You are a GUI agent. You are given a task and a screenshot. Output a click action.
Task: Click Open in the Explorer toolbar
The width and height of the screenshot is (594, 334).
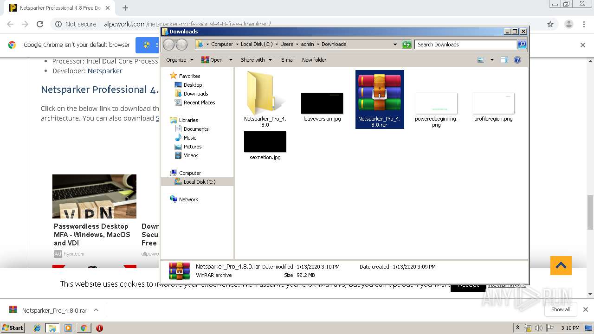212,60
